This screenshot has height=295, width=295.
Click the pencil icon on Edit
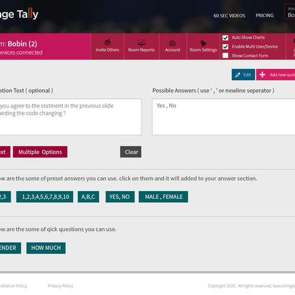click(x=238, y=75)
